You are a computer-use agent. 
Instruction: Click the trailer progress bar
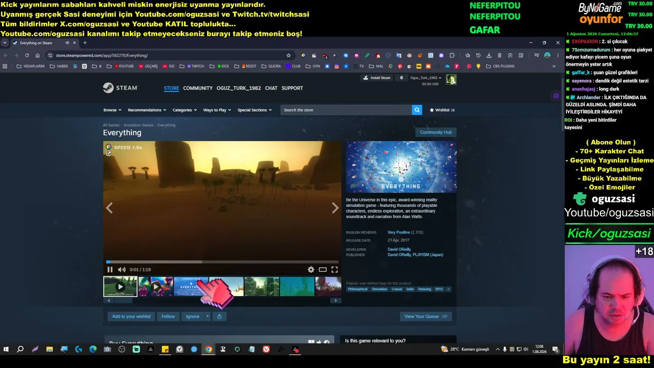coord(222,262)
